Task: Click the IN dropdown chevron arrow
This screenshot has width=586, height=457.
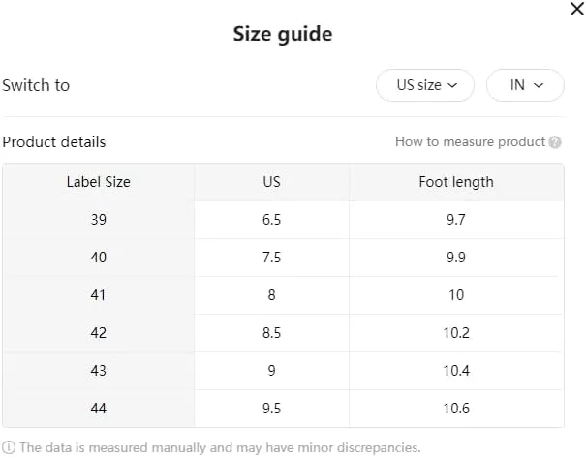Action: tap(539, 85)
